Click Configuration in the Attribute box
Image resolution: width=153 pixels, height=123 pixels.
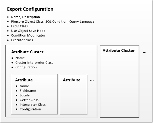30,109
